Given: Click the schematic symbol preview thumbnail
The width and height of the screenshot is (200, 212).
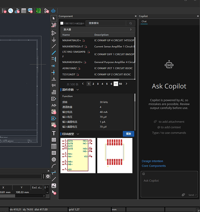Looking at the screenshot, I should coord(78,156).
